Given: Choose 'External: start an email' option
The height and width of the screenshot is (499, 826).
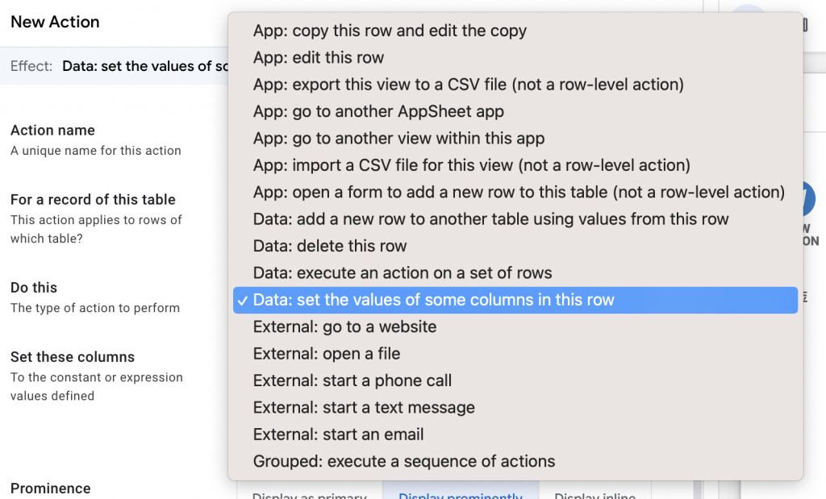Looking at the screenshot, I should click(x=338, y=435).
